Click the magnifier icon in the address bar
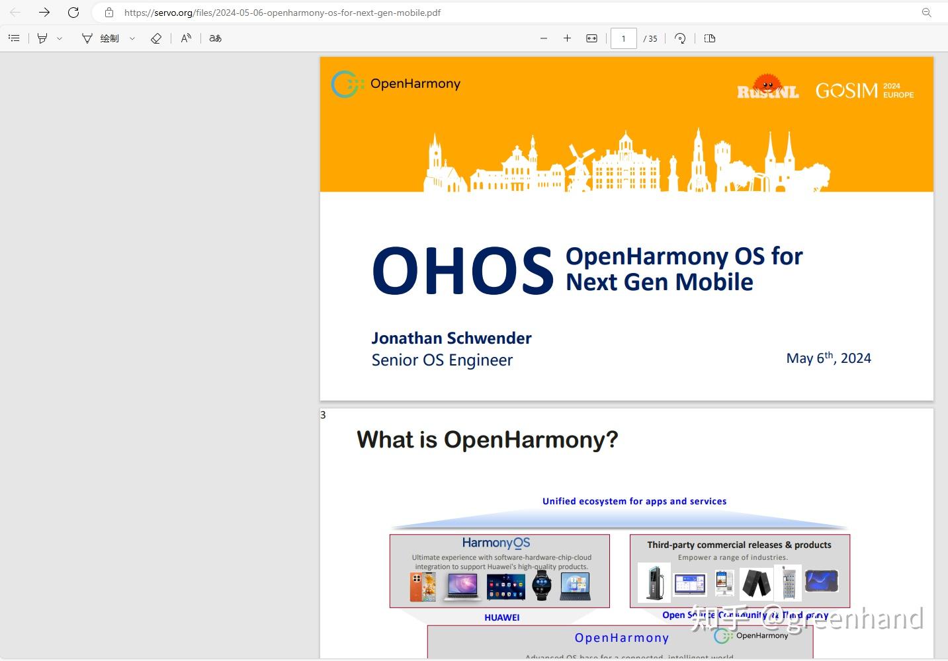 pos(926,12)
